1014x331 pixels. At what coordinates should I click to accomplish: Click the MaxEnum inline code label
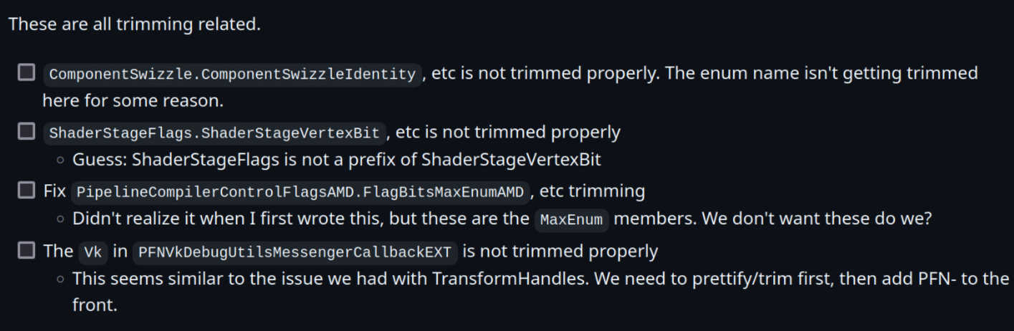click(571, 219)
